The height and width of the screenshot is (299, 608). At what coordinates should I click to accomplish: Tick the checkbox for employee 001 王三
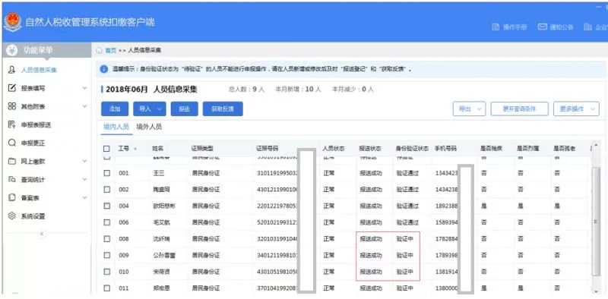click(x=107, y=173)
